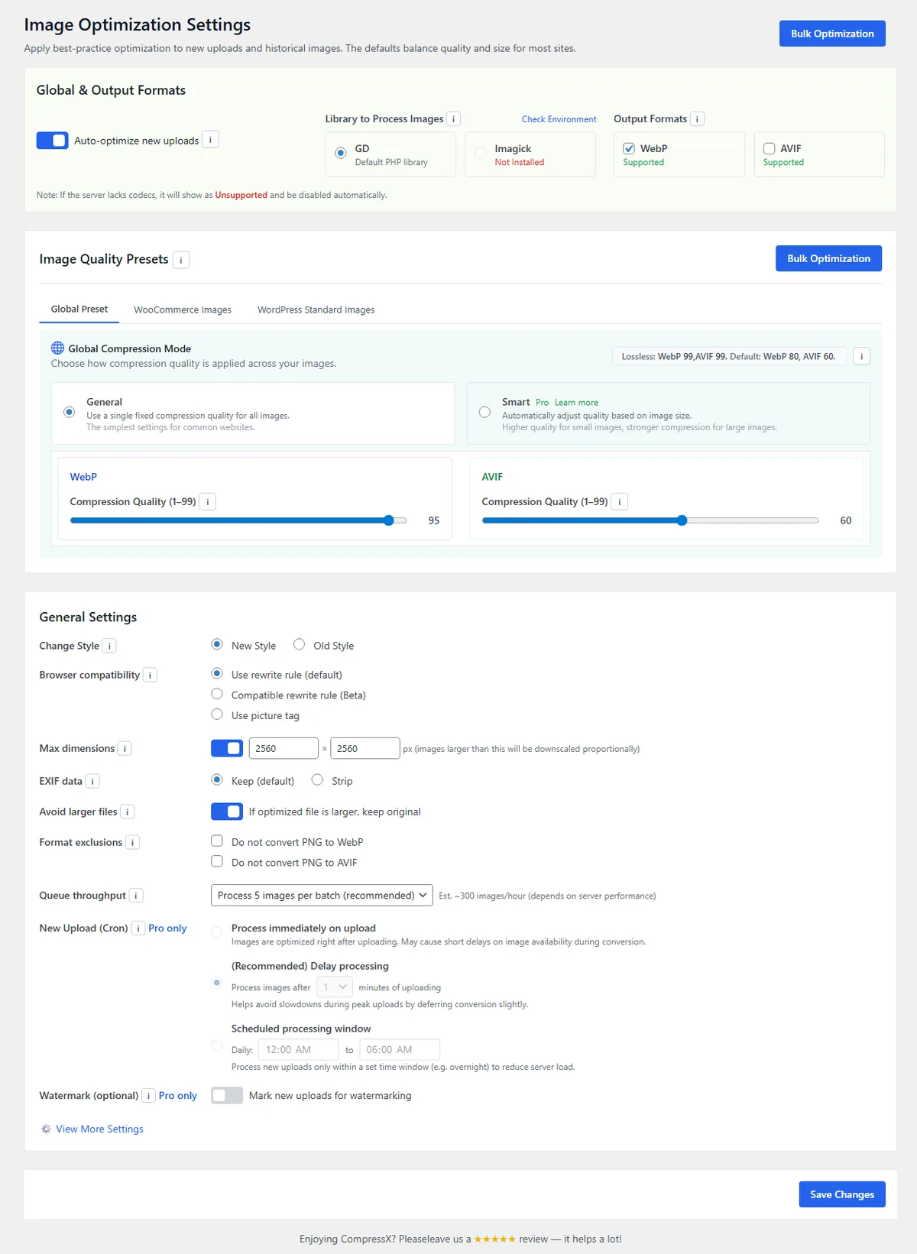This screenshot has height=1254, width=917.
Task: Click info icon beside Output Formats
Action: [x=697, y=118]
